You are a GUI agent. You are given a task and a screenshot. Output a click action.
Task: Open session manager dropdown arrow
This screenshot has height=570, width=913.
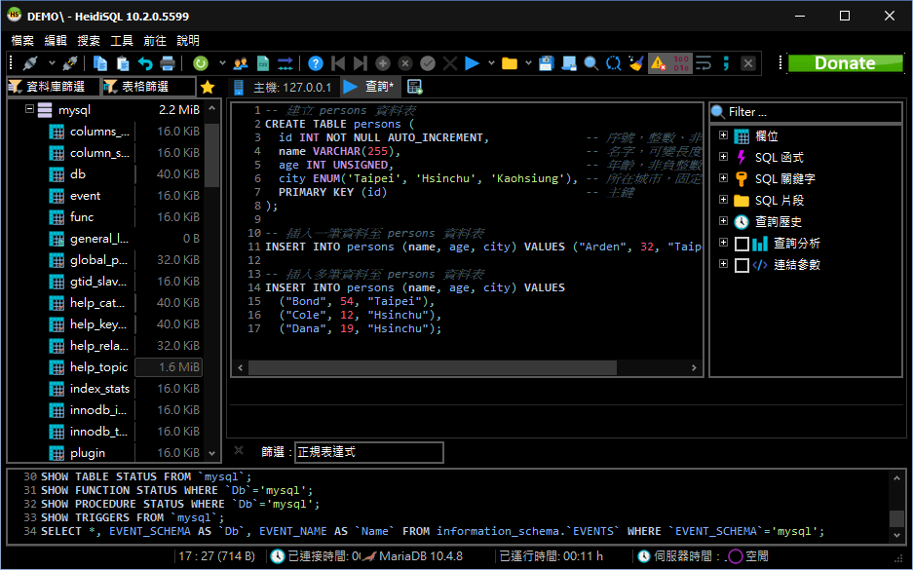(x=52, y=63)
